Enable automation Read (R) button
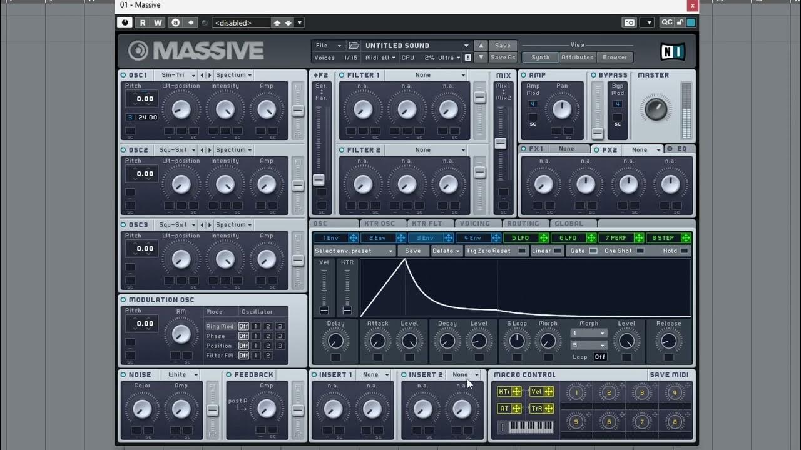 pyautogui.click(x=143, y=22)
